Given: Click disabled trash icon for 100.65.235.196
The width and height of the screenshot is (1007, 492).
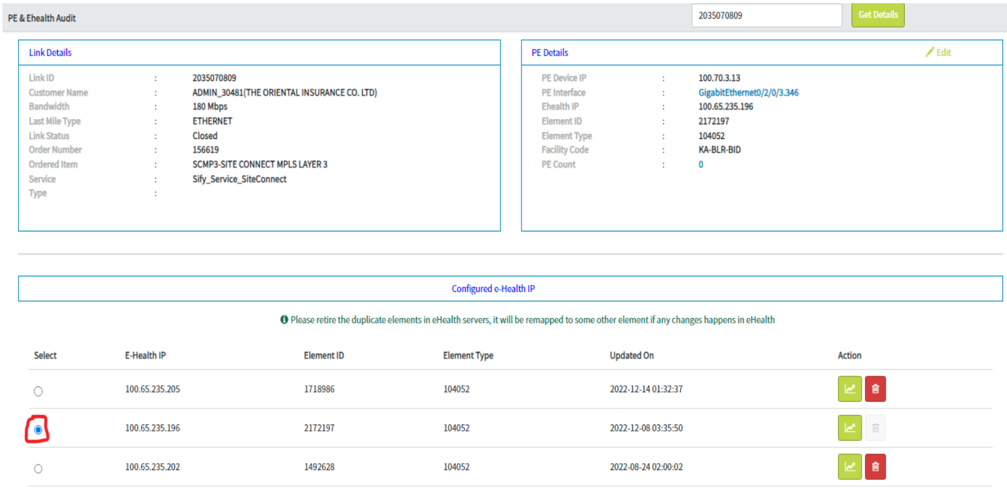Looking at the screenshot, I should (875, 428).
